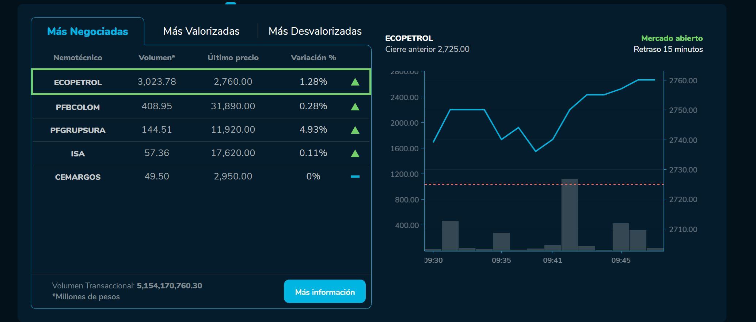Click the green up arrow beside PFBCOLOM

point(355,107)
